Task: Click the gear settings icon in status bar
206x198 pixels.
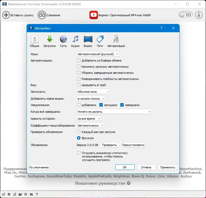Action: (9, 194)
